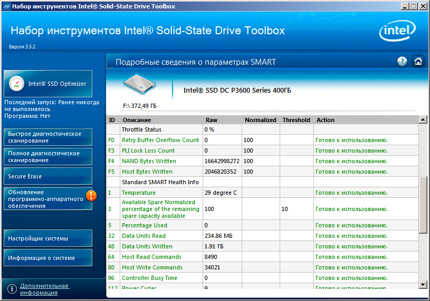Minimize the Toolbox window
The image size is (430, 301).
click(x=405, y=6)
